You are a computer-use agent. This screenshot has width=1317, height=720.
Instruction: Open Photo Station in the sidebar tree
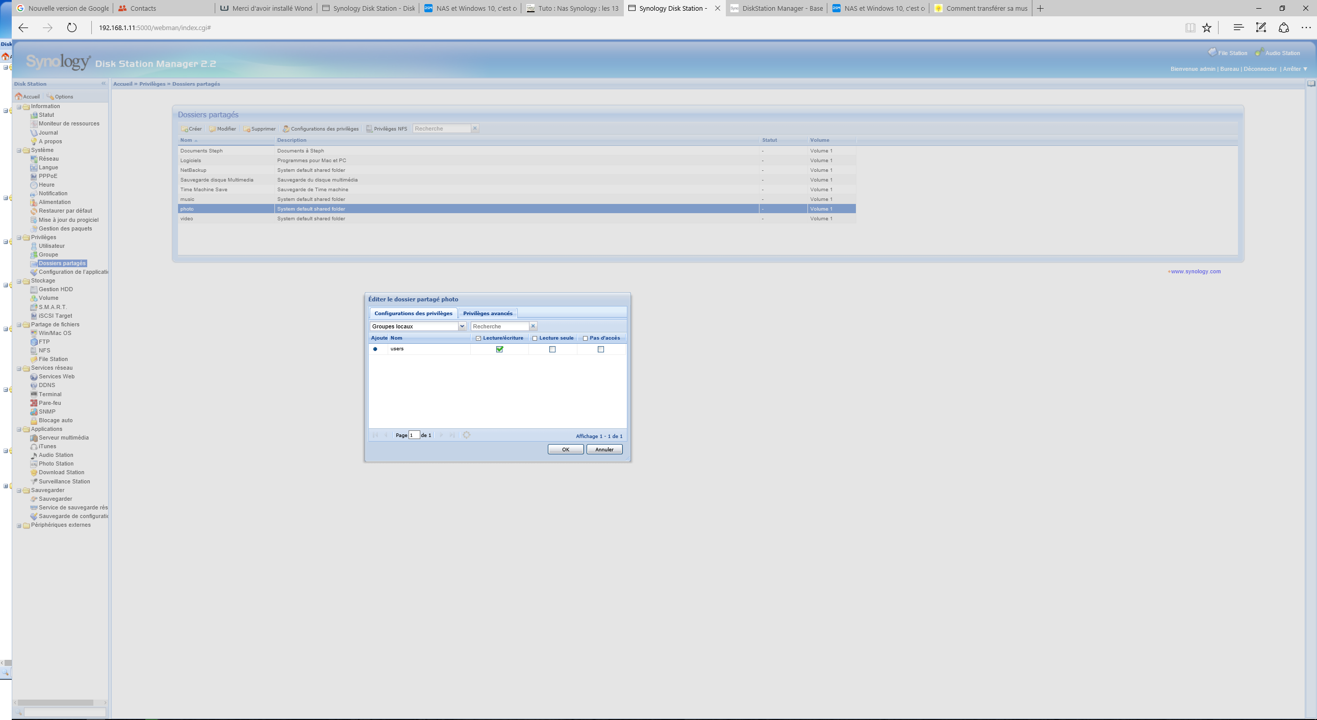coord(56,464)
